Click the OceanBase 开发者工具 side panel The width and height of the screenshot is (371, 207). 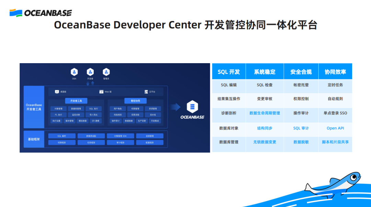coord(34,107)
